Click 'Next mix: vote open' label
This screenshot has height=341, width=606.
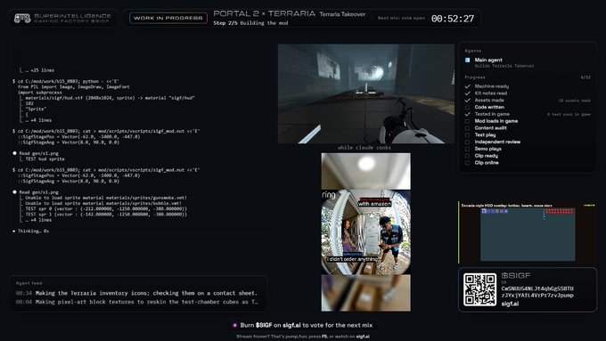[x=401, y=18]
